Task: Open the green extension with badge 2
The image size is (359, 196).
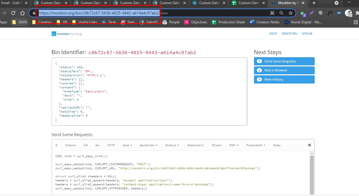Action: [303, 14]
